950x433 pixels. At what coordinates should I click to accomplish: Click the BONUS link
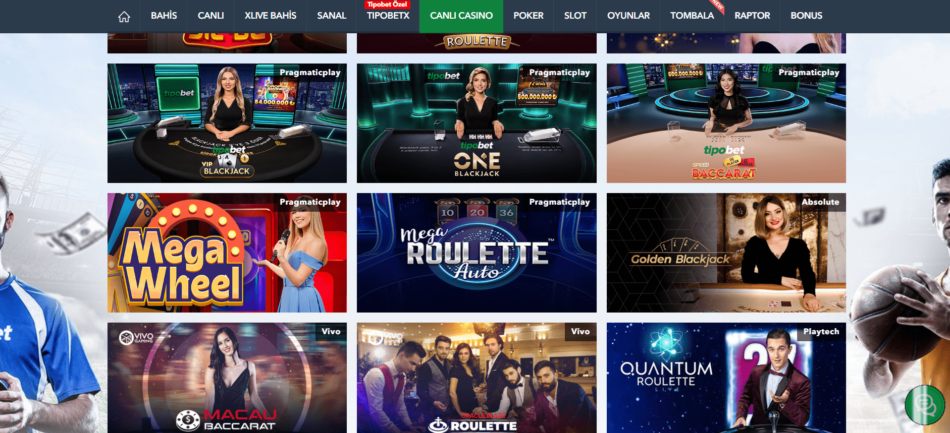pyautogui.click(x=806, y=16)
